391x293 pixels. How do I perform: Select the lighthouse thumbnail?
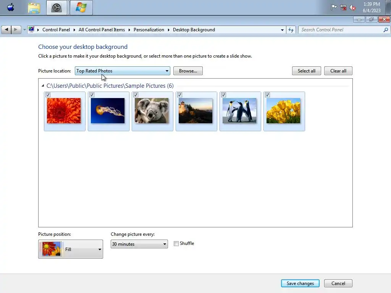point(195,111)
